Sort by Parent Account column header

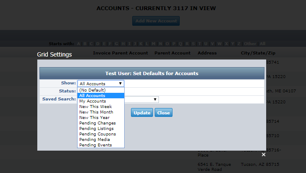(172, 53)
